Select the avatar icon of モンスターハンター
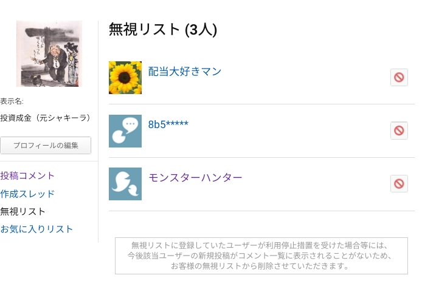Screen dimensions: 439x295 pyautogui.click(x=125, y=183)
